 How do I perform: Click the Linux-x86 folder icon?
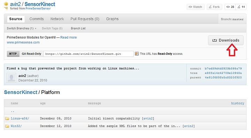[7, 119]
